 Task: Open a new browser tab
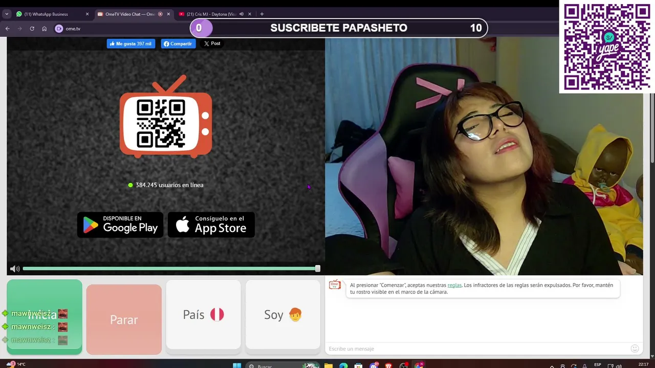point(262,14)
